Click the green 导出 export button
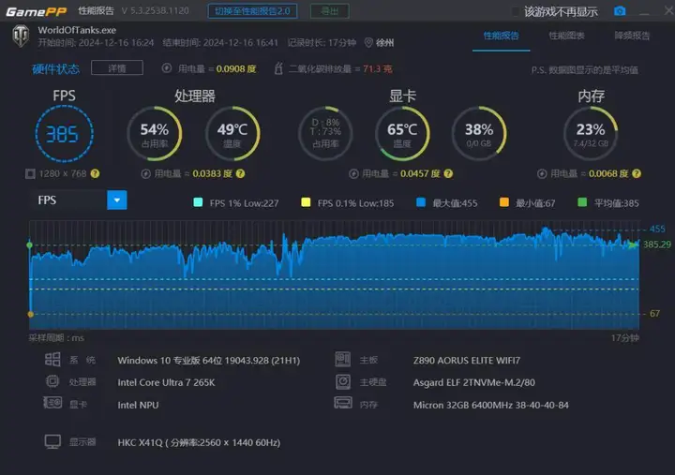 point(330,11)
